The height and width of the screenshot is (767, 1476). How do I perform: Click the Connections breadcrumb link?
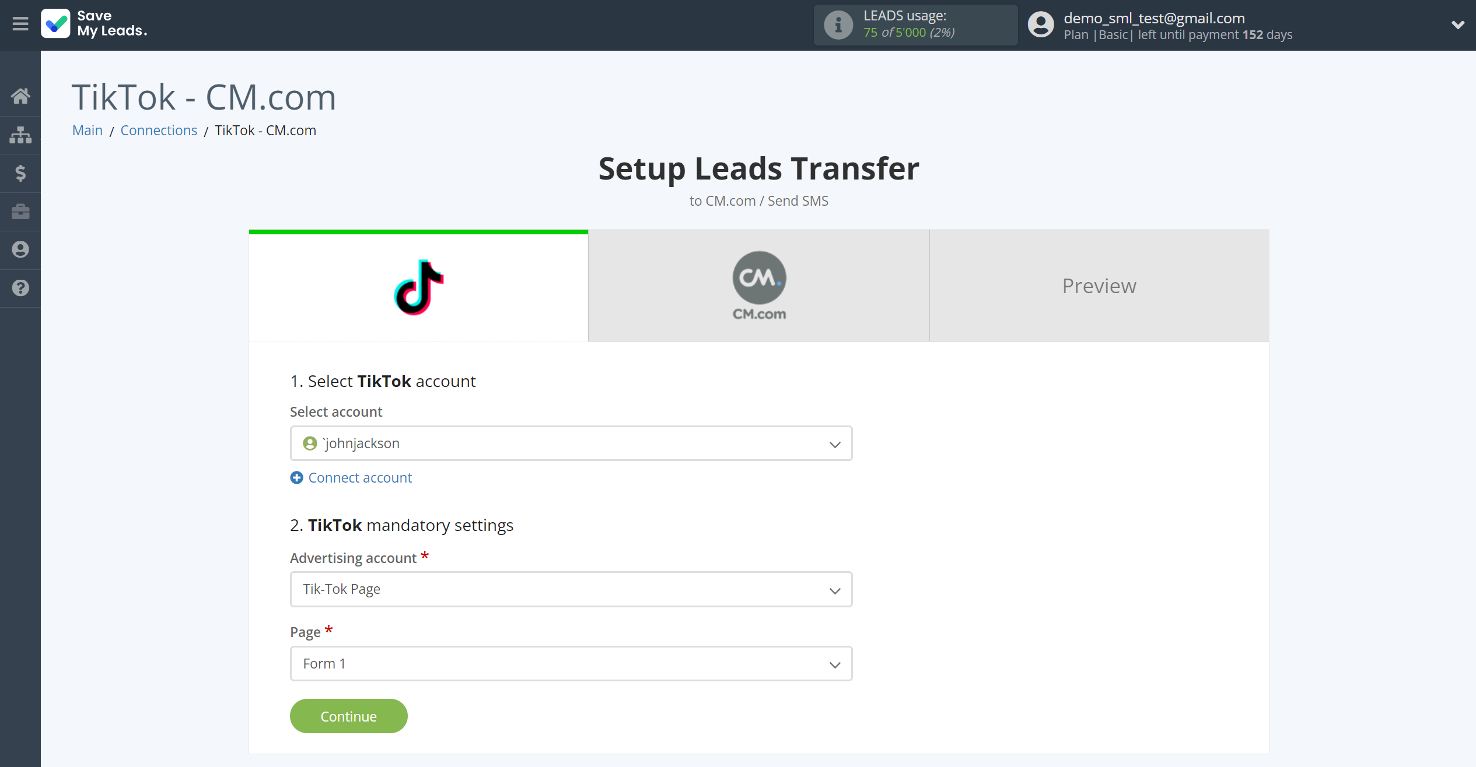coord(159,130)
